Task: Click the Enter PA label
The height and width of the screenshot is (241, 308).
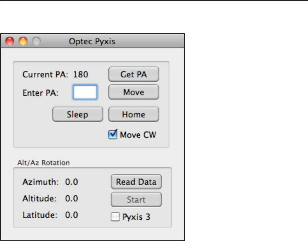Action: (41, 93)
